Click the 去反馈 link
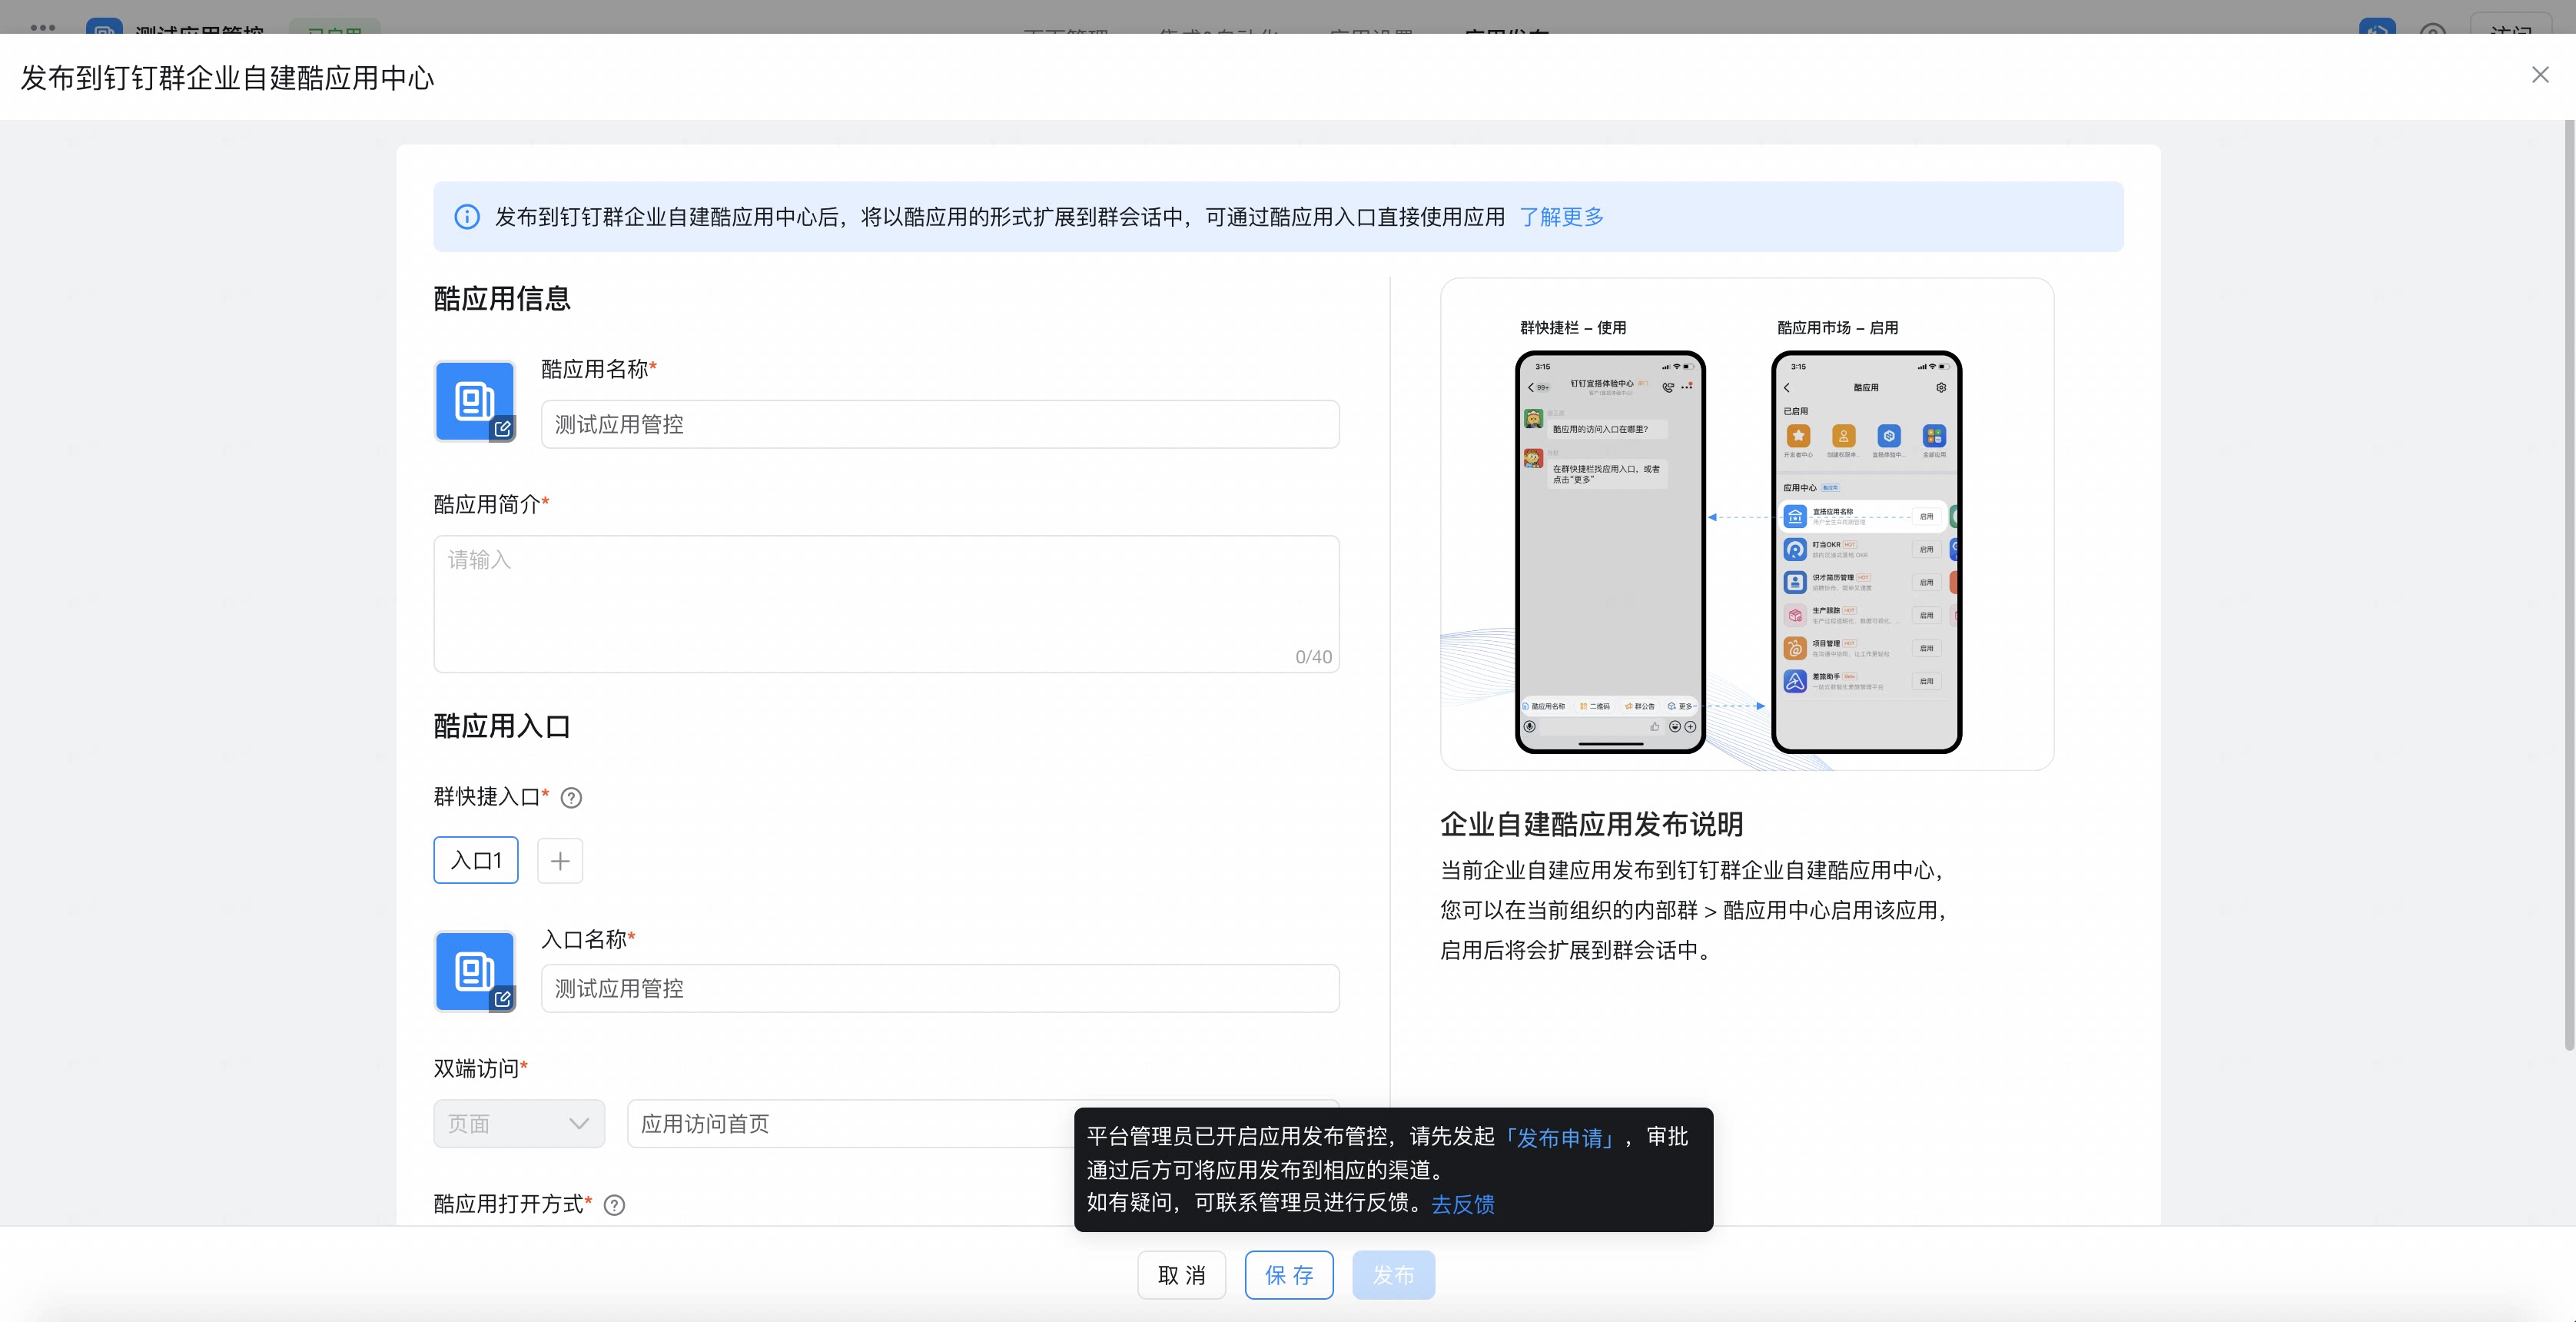The image size is (2576, 1322). coord(1463,1203)
